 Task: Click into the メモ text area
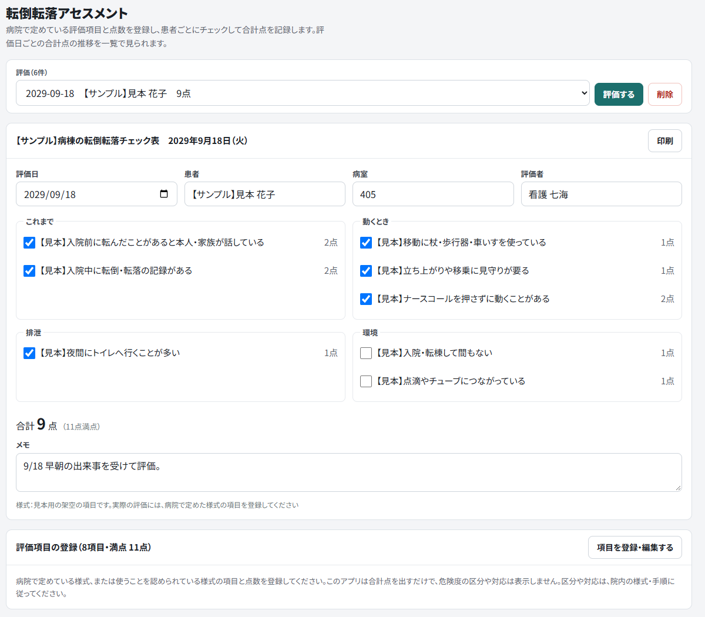point(349,472)
